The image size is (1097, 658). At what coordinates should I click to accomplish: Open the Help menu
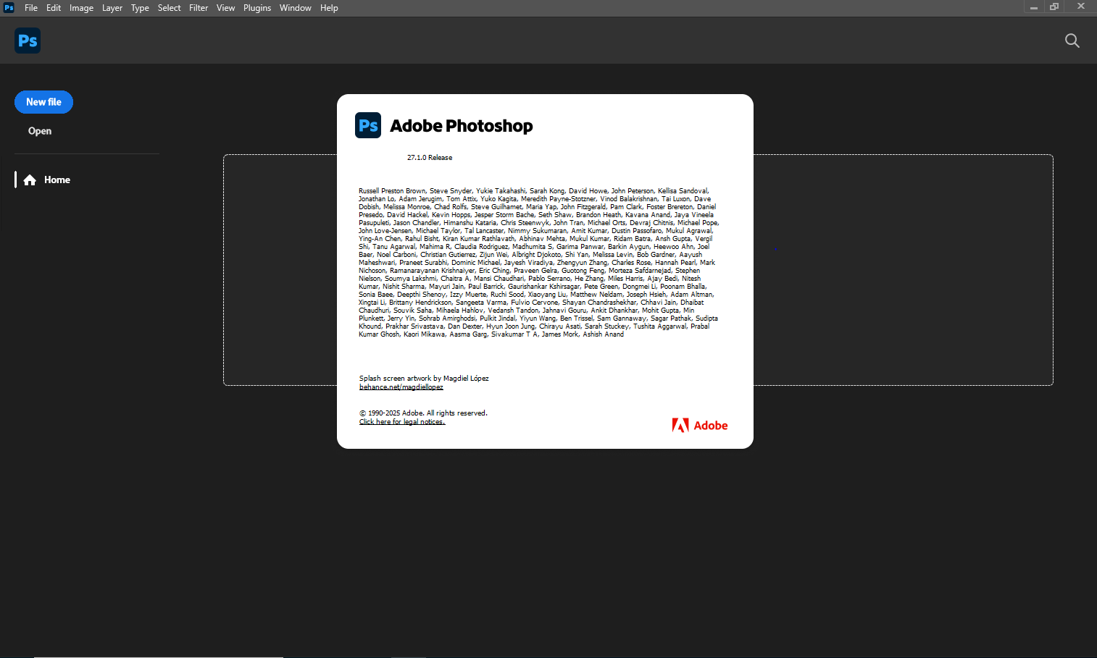[329, 8]
